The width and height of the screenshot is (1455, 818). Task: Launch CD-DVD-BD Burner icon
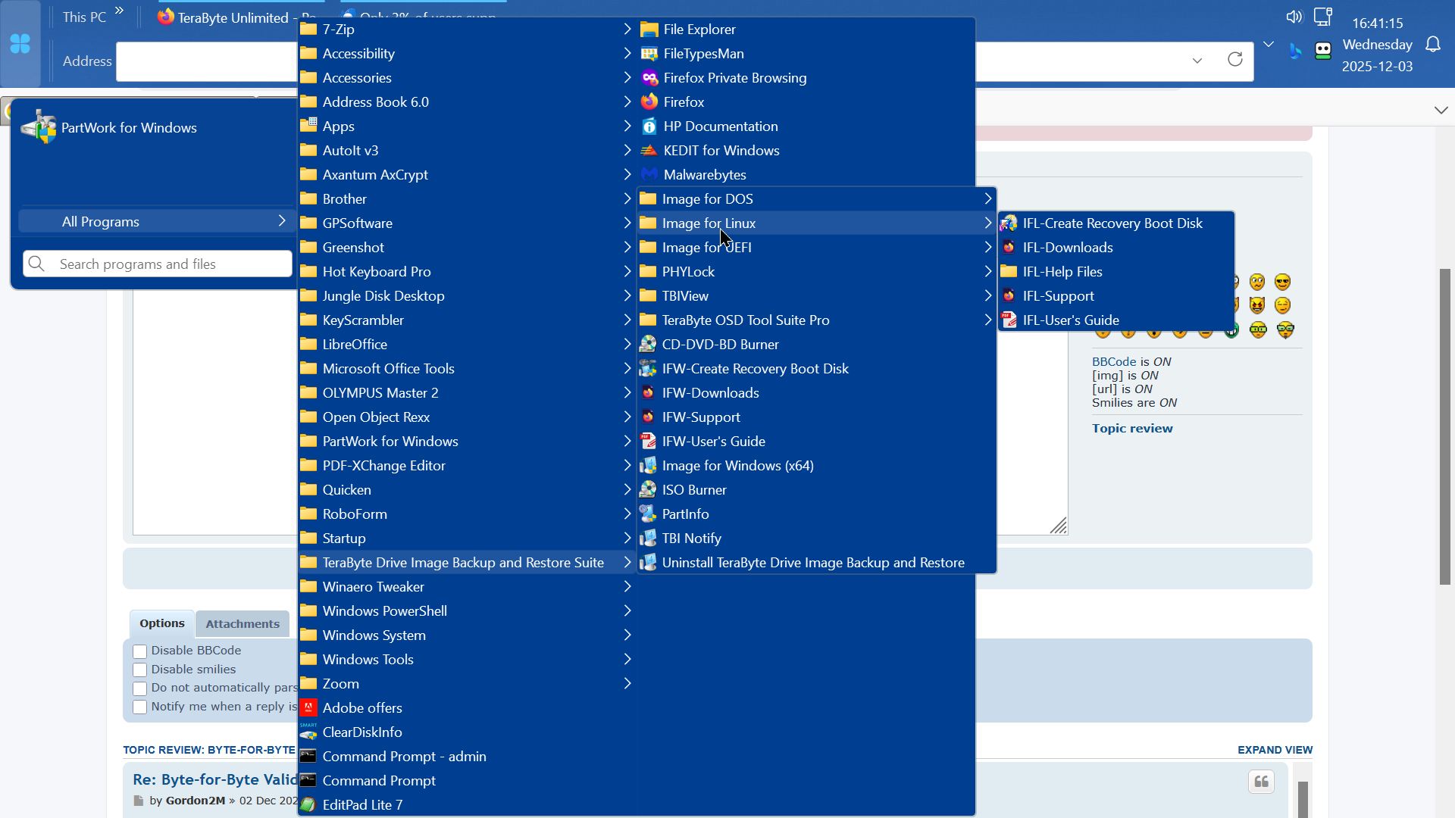click(648, 345)
